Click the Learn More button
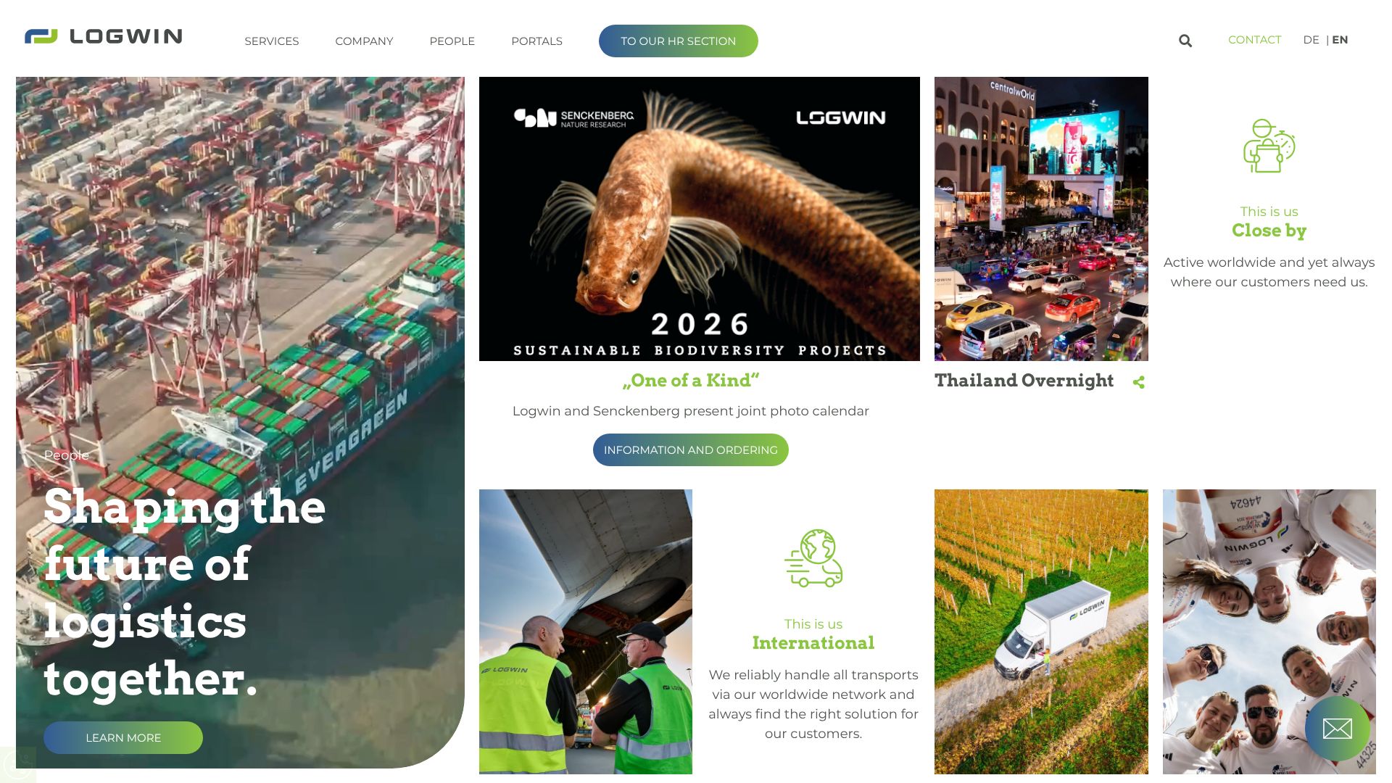The height and width of the screenshot is (783, 1392). coord(123,737)
